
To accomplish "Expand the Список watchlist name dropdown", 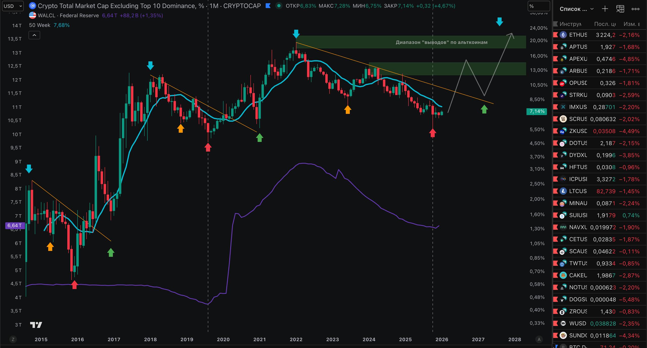I will click(x=576, y=9).
